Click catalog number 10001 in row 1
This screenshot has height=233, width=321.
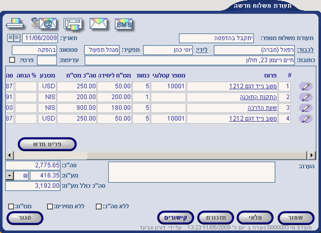[168, 86]
